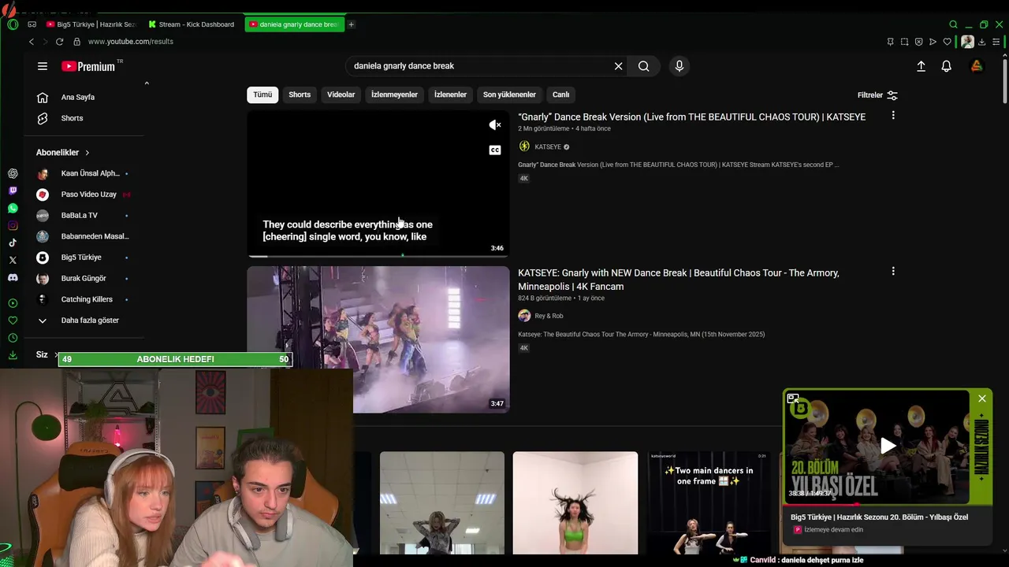The height and width of the screenshot is (567, 1009).
Task: Go to YouTube Premium home logo
Action: pos(88,66)
